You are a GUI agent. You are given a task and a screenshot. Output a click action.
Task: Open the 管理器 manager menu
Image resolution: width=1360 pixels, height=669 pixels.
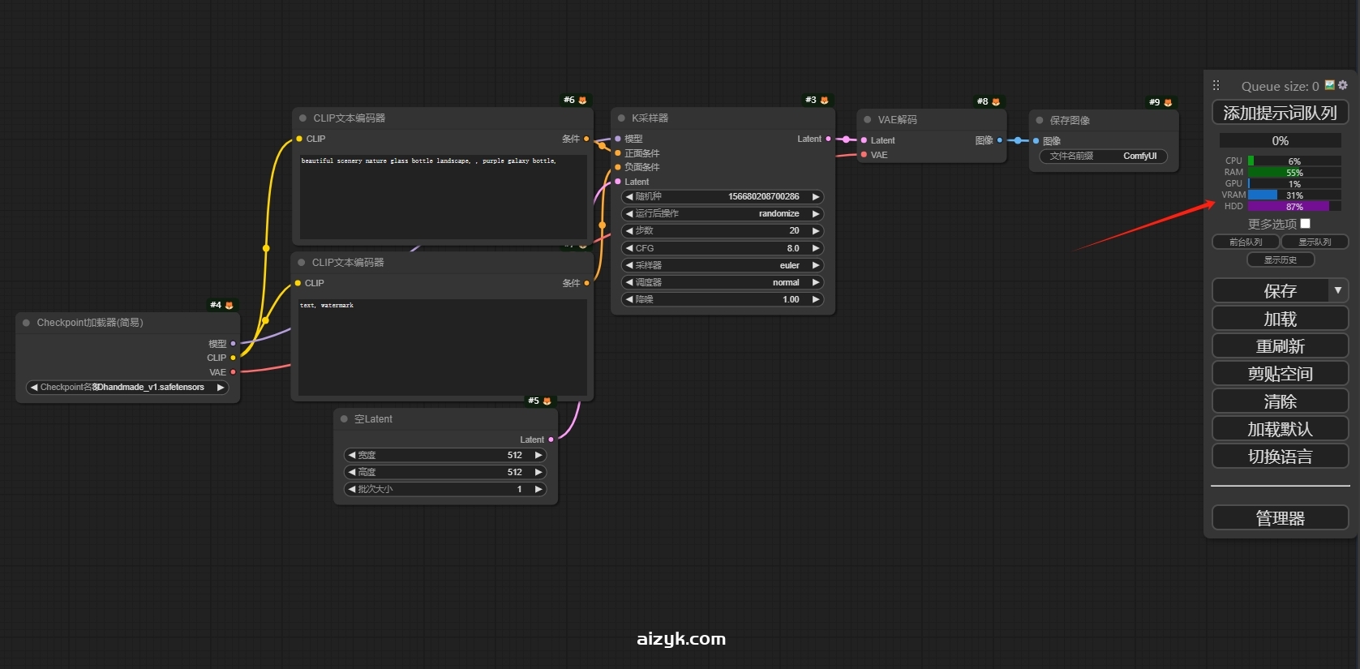coord(1280,518)
